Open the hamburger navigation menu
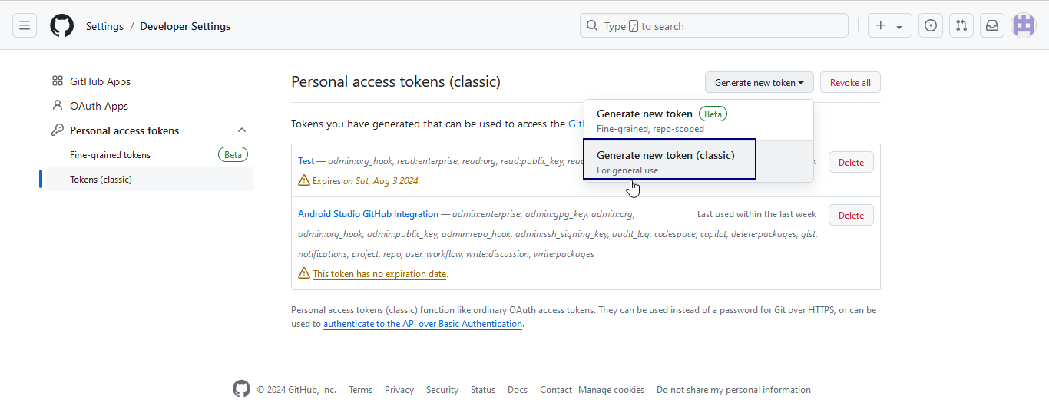The image size is (1049, 416). point(25,25)
